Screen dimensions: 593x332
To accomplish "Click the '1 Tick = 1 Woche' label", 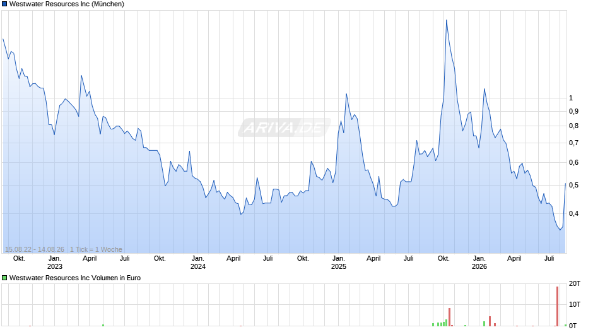I will (x=96, y=249).
